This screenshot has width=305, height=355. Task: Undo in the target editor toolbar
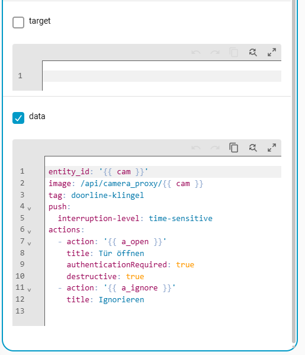[196, 52]
